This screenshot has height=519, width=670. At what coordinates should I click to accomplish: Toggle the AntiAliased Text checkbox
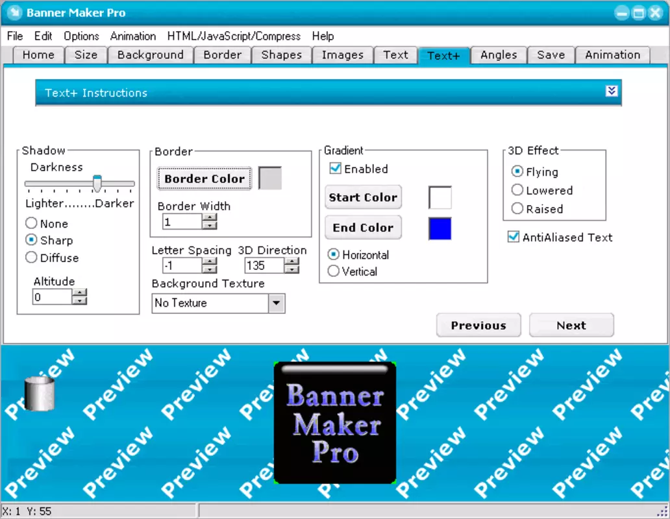513,237
